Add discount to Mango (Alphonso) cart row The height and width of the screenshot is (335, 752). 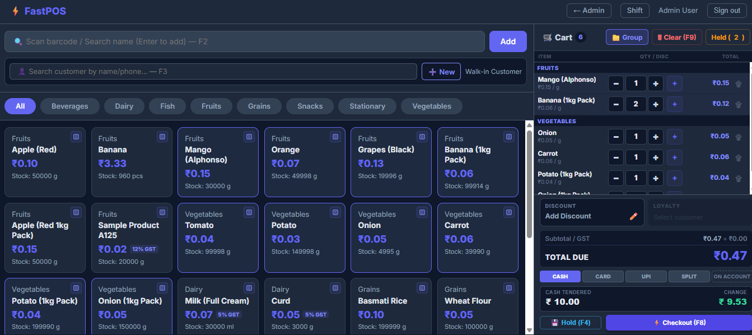point(674,83)
